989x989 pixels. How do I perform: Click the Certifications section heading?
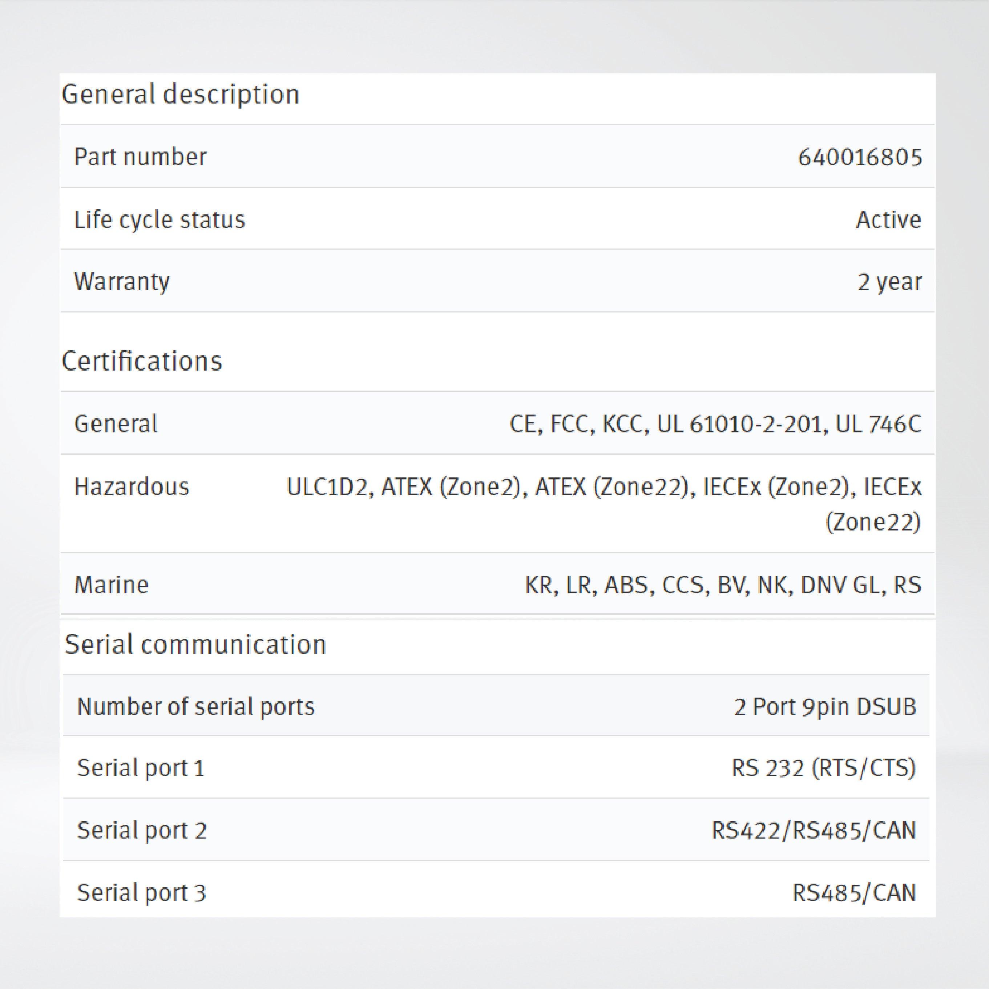tap(142, 362)
